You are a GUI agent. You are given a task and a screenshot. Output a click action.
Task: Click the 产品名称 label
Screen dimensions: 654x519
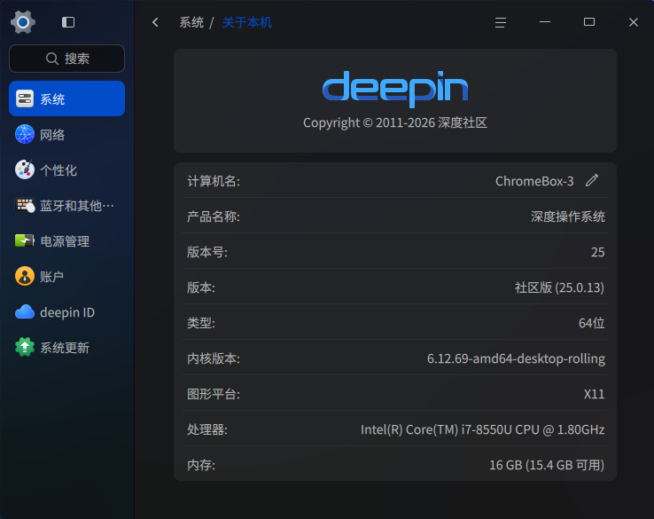tap(214, 216)
